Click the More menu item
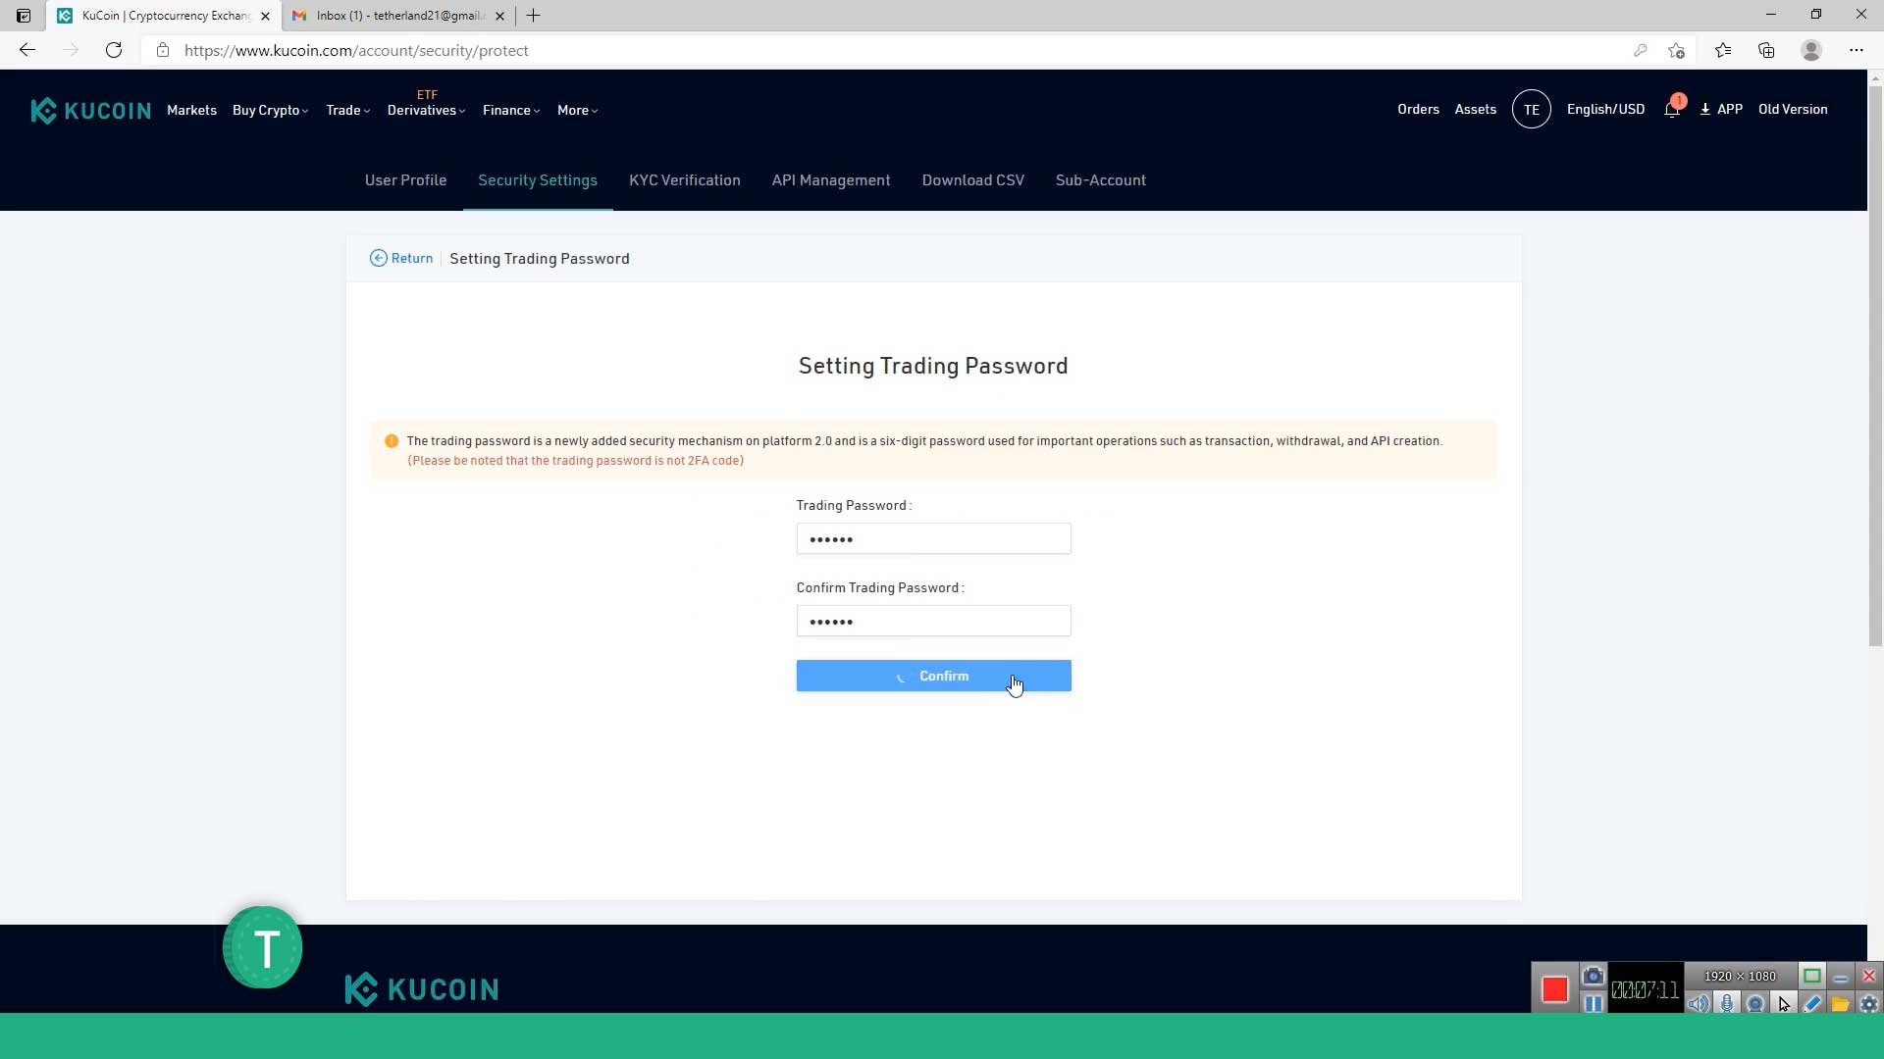This screenshot has width=1884, height=1059. (x=576, y=109)
